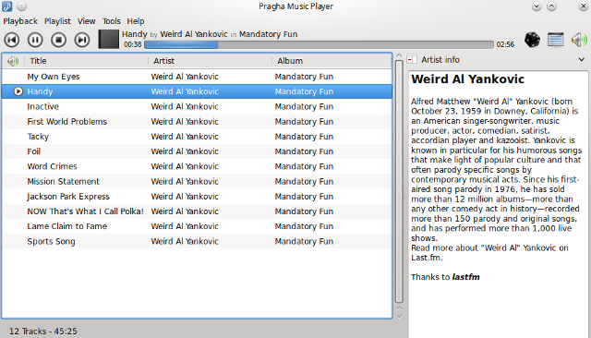Click the pane divider handle beside the scrollbar

click(405, 197)
